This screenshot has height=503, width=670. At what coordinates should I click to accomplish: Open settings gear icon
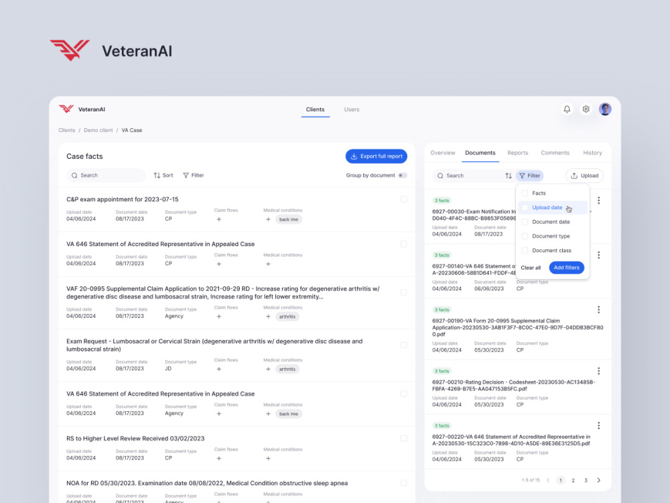586,109
